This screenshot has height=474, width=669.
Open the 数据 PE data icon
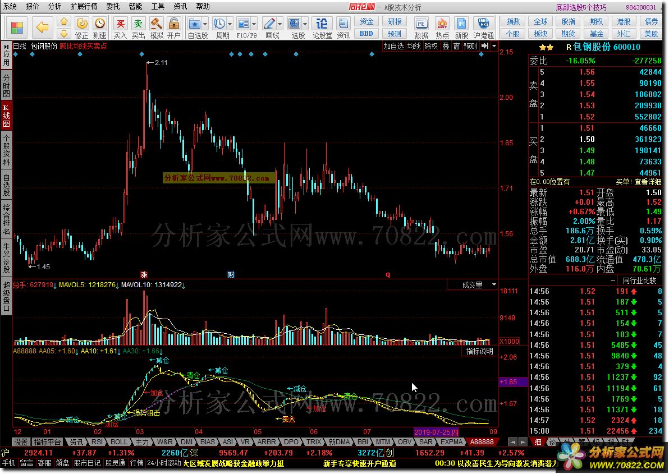pyautogui.click(x=421, y=27)
